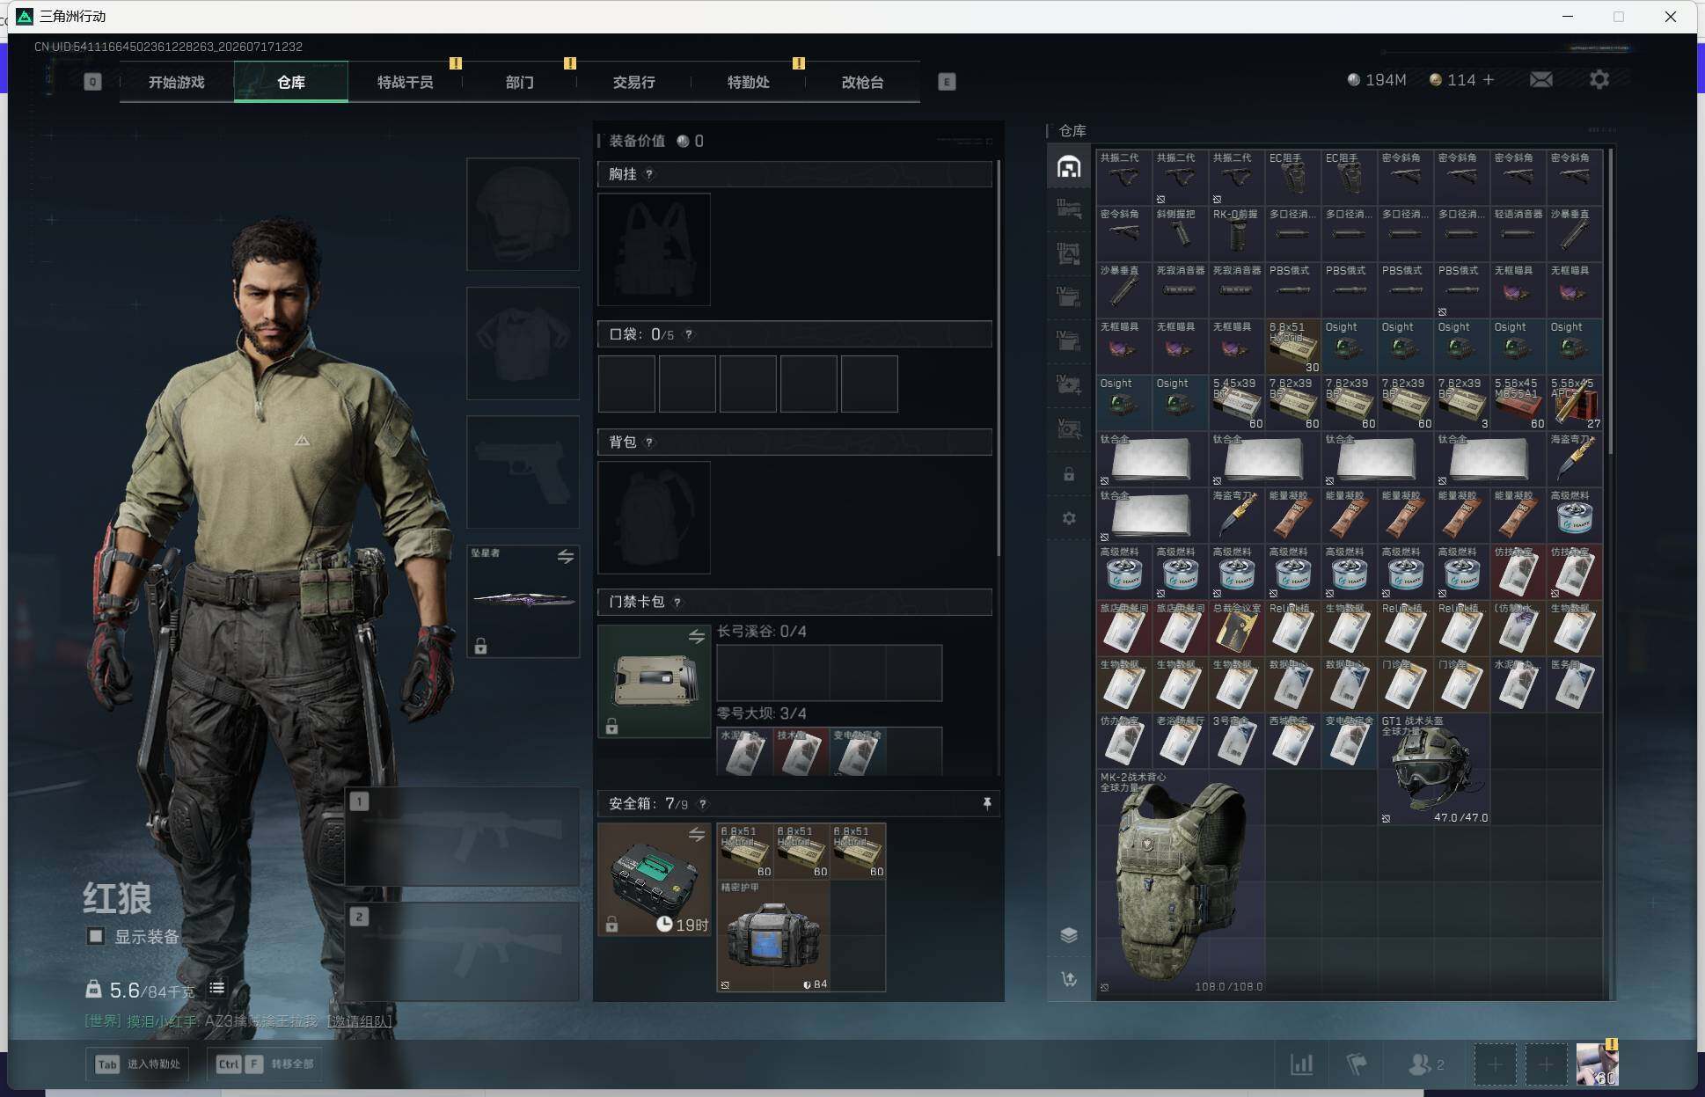The image size is (1705, 1097).
Task: Open the mail envelope icon
Action: (x=1541, y=80)
